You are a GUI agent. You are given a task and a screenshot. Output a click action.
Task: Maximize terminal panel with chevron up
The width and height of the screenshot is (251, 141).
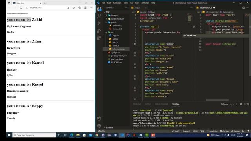tap(245, 104)
